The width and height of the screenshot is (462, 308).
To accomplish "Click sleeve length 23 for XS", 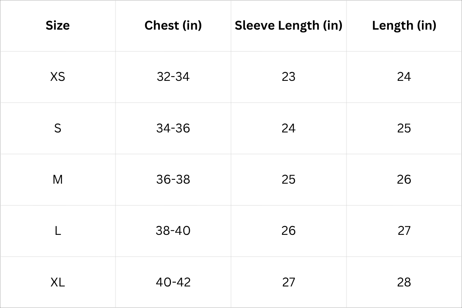I will click(288, 77).
